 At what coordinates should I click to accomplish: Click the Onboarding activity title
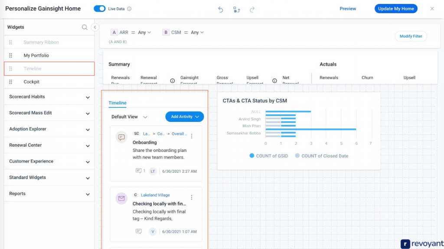(145, 143)
